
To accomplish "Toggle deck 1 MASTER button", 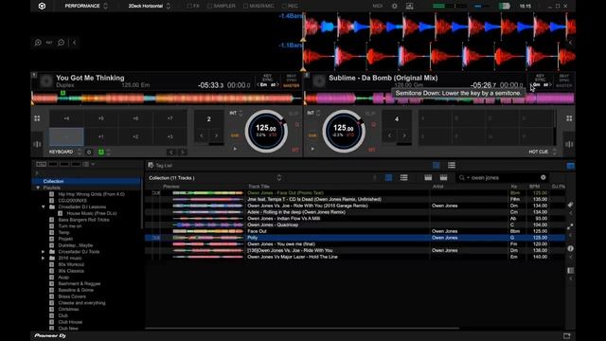I will click(x=291, y=85).
